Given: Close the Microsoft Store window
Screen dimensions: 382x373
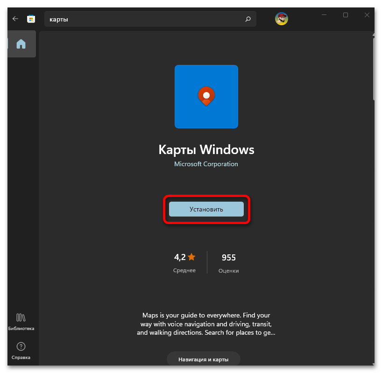Looking at the screenshot, I should point(367,15).
